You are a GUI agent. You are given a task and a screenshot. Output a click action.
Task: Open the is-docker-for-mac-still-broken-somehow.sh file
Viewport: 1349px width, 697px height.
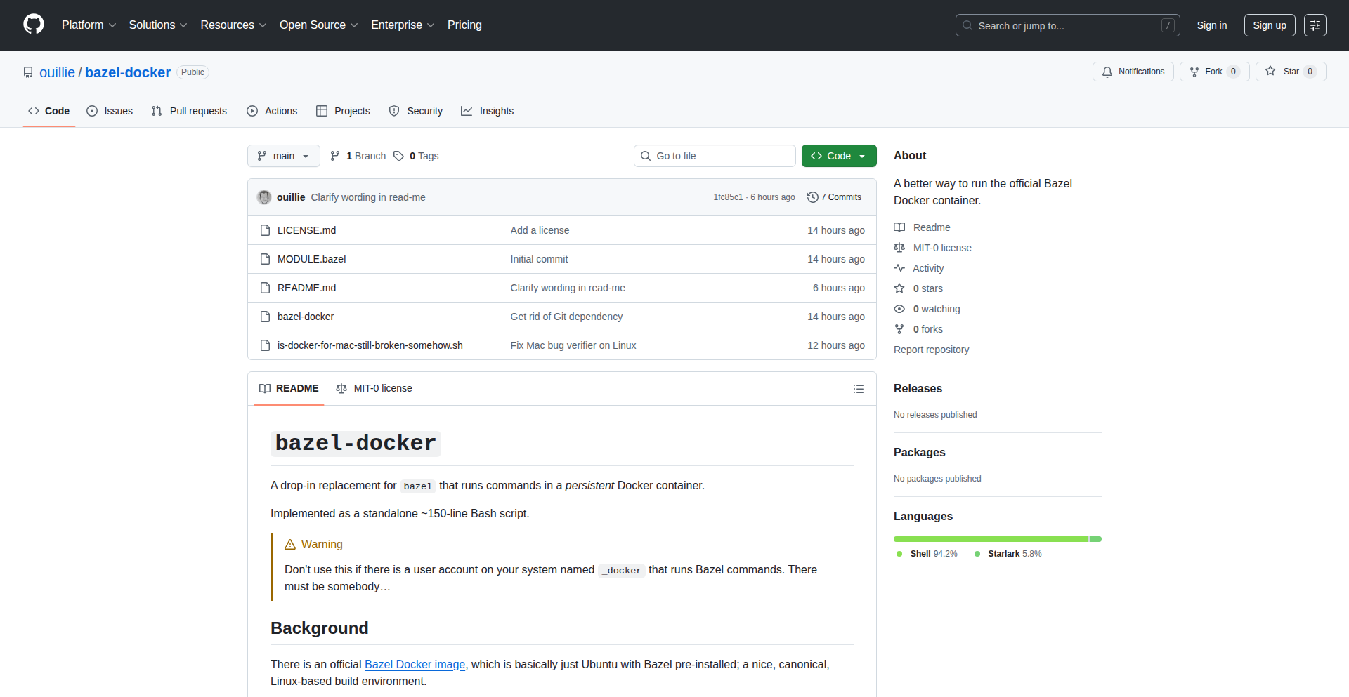point(370,345)
